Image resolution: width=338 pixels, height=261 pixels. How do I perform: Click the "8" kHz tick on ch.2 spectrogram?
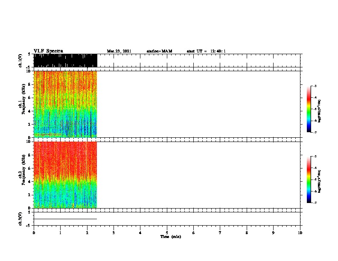[29, 155]
